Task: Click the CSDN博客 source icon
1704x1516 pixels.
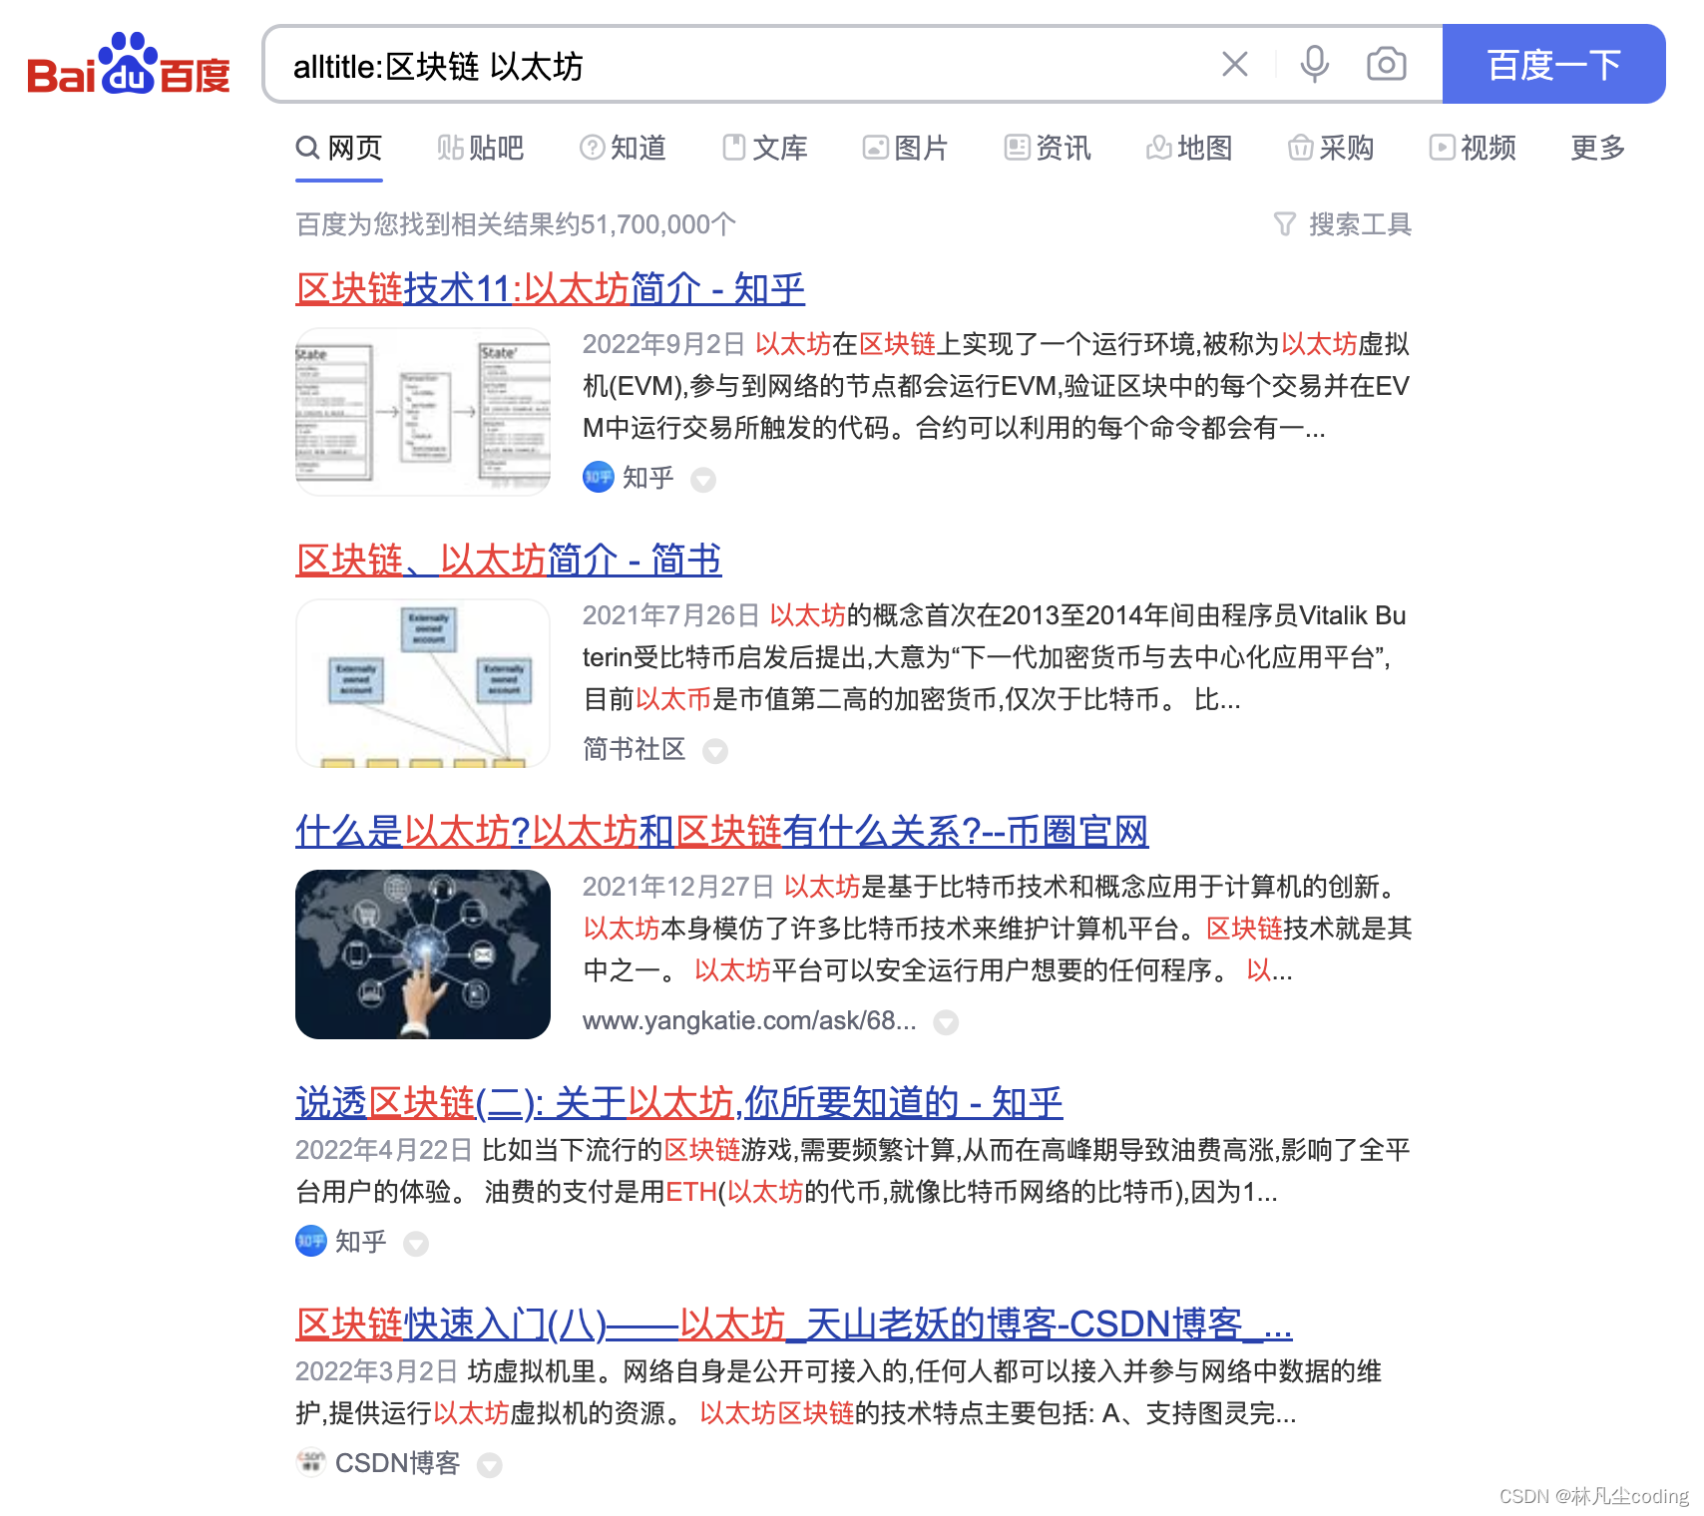Action: [x=310, y=1463]
